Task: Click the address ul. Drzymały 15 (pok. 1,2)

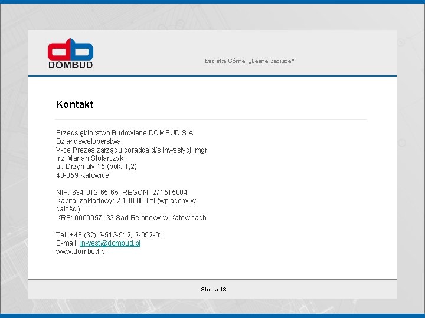Action: coord(96,167)
